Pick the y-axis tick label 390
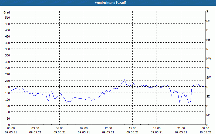Image resolution: width=216 pixels, height=135 pixels. pos(8,43)
